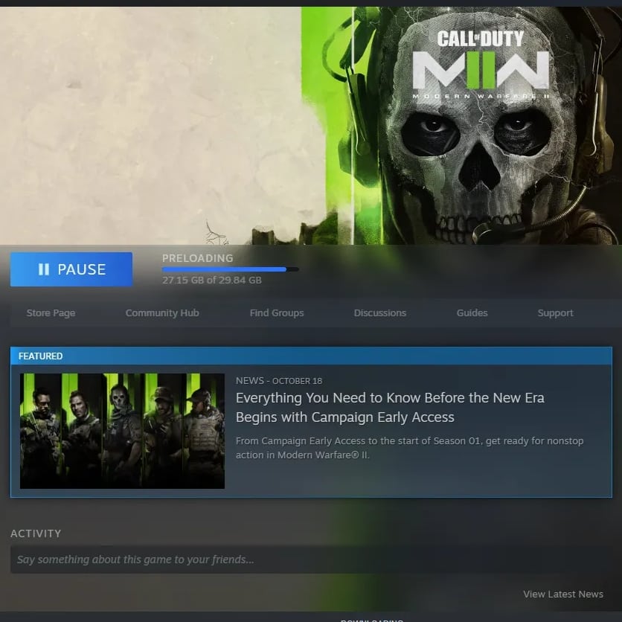Open the Discussions section

(380, 313)
